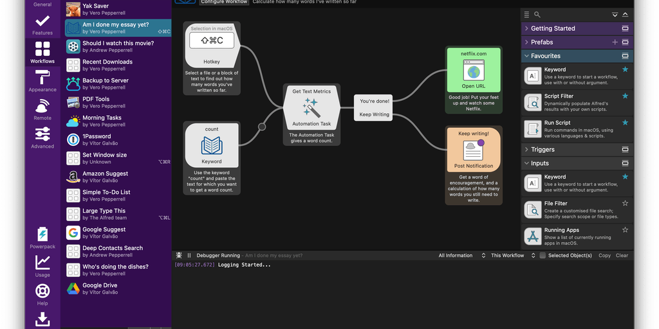Click the add Prefab plus icon
This screenshot has width=659, height=329.
[x=615, y=42]
